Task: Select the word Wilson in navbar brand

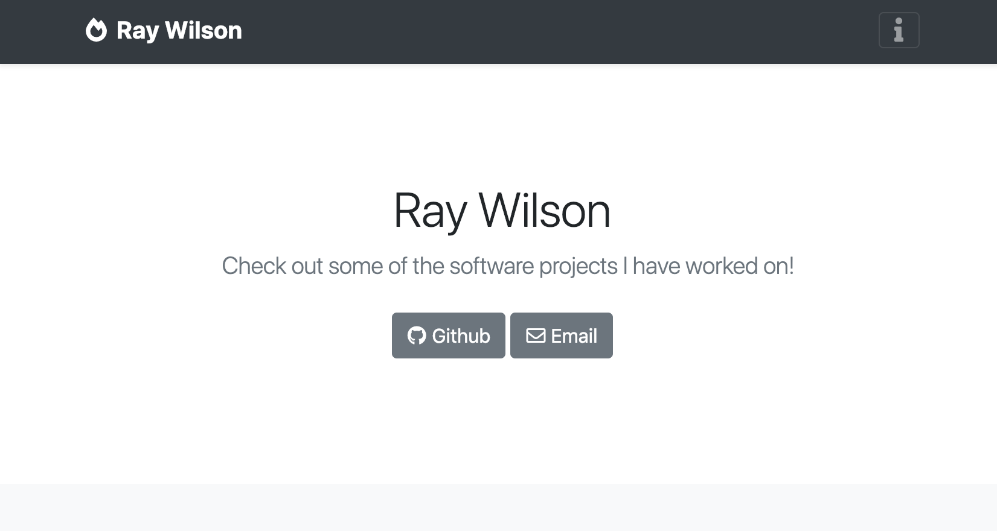Action: click(x=204, y=30)
